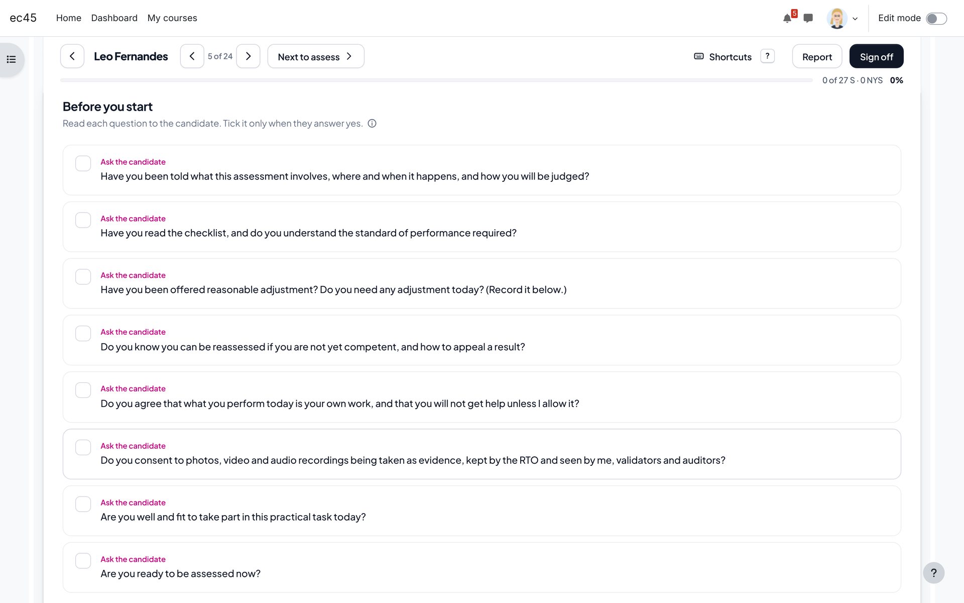Tick checkbox for your own work question
The image size is (964, 603).
[x=83, y=390]
